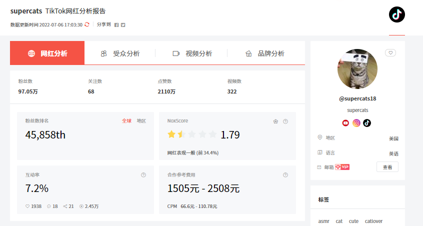Open help for 互动率 engagement rate
Screen dimensions: 423x226
(x=143, y=175)
